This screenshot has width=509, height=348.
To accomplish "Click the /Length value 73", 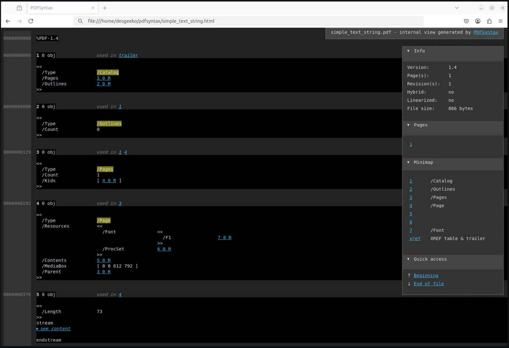I will [x=99, y=312].
